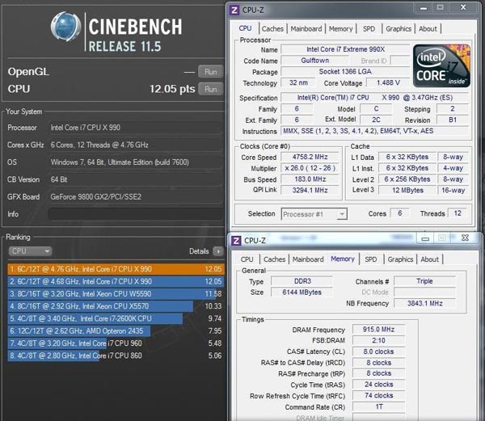Select ranking row AMD Opteron 2435
This screenshot has width=485, height=421.
[116, 330]
